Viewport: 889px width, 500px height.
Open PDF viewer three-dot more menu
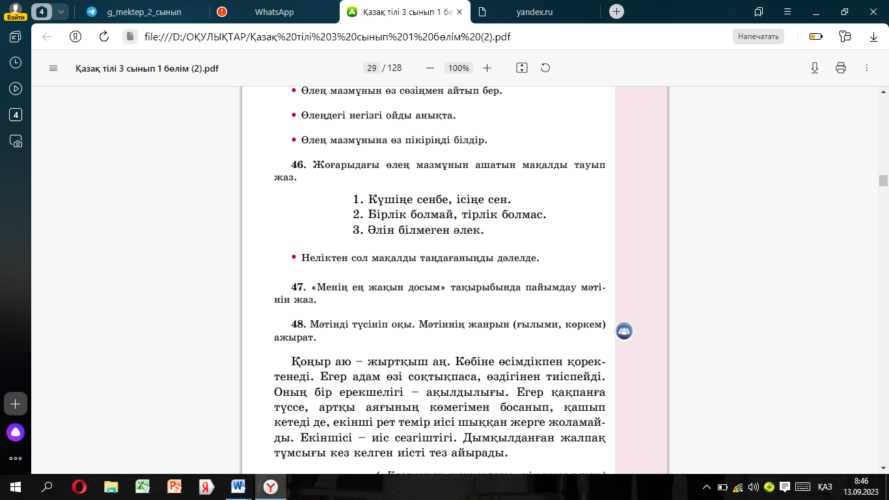tap(866, 68)
